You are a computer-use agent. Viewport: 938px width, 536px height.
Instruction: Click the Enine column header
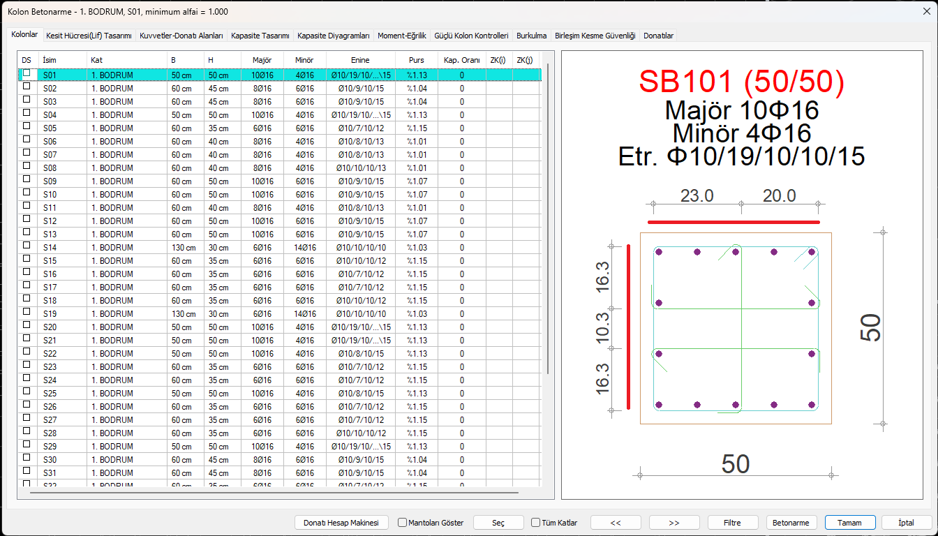point(360,60)
